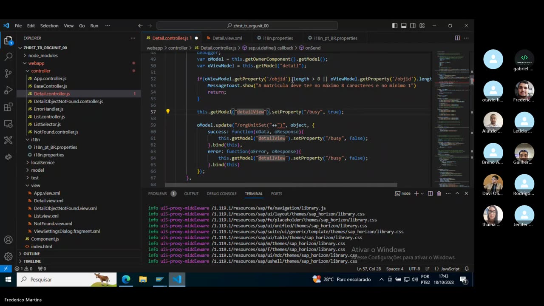Viewport: 544px width, 306px height.
Task: Click Ln 57, Col 28 position indicator
Action: tap(369, 269)
